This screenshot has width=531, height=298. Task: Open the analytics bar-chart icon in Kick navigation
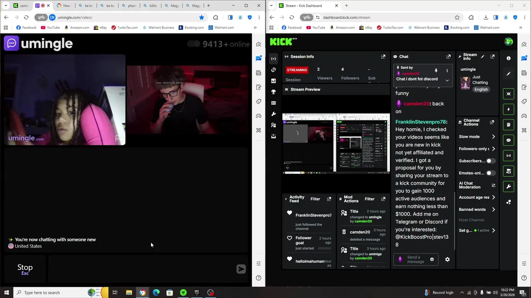coord(273,81)
